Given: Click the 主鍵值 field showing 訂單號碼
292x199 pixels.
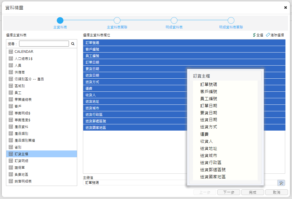Looking at the screenshot, I should click(180, 183).
